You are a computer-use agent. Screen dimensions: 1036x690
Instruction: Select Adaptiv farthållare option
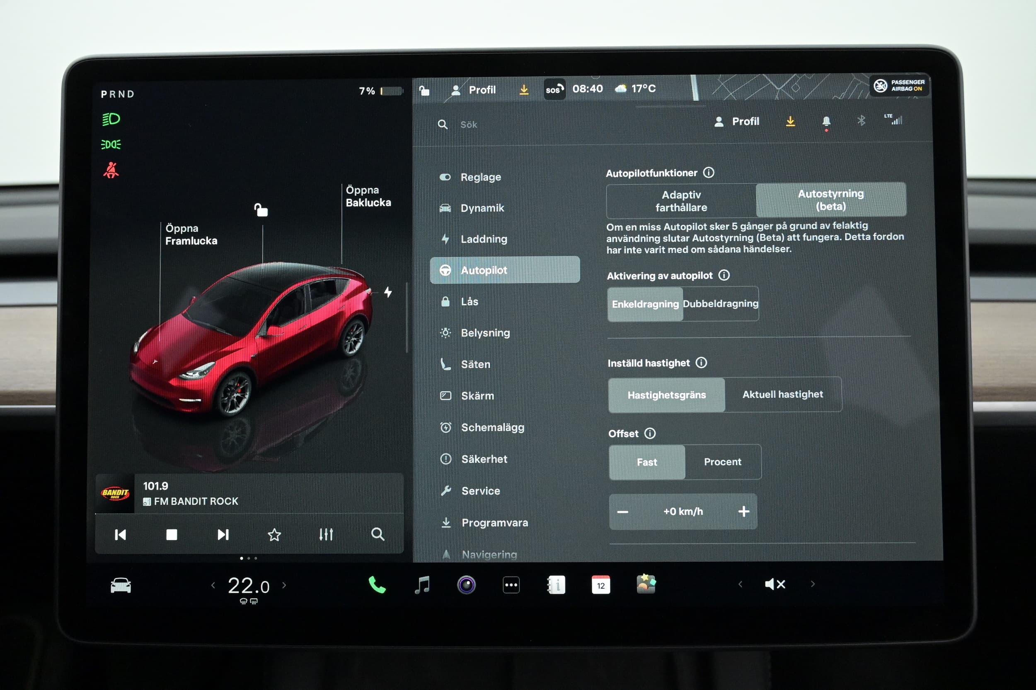[x=681, y=201]
